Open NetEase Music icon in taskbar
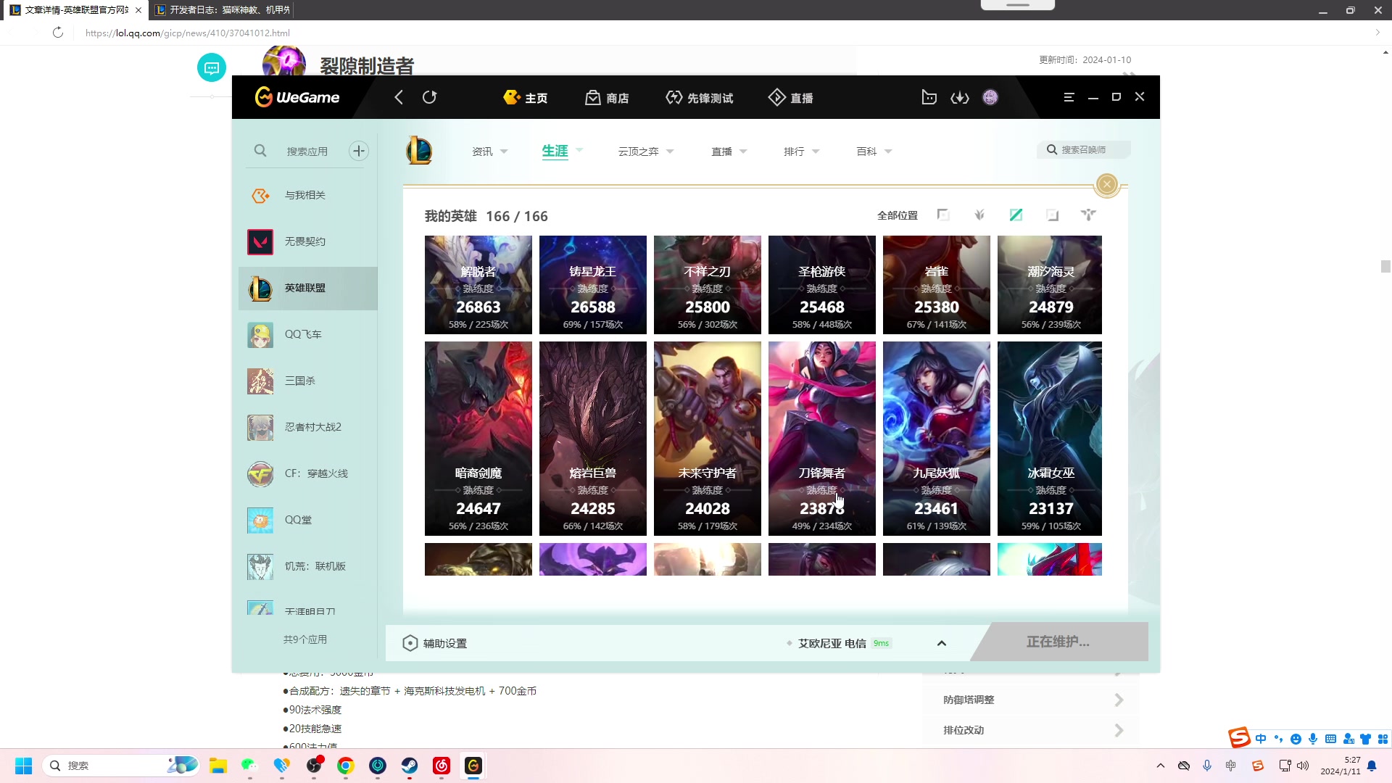Screen dimensions: 1392x783 pos(442,766)
